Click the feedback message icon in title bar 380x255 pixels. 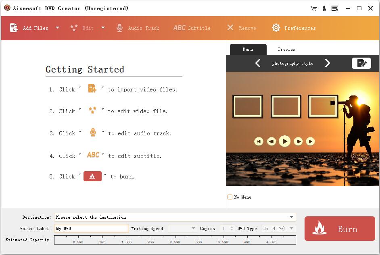point(334,8)
